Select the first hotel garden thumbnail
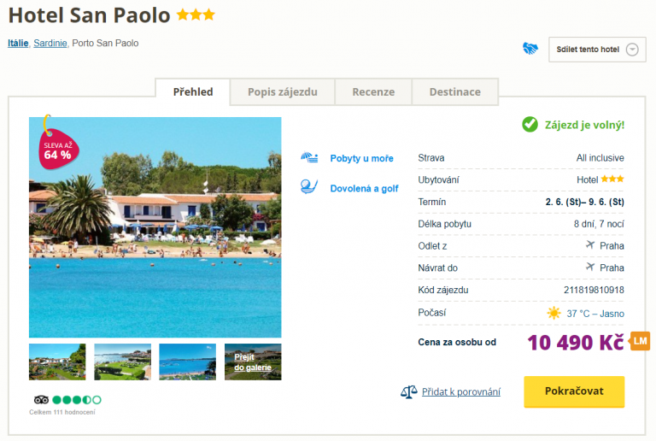 click(x=57, y=362)
